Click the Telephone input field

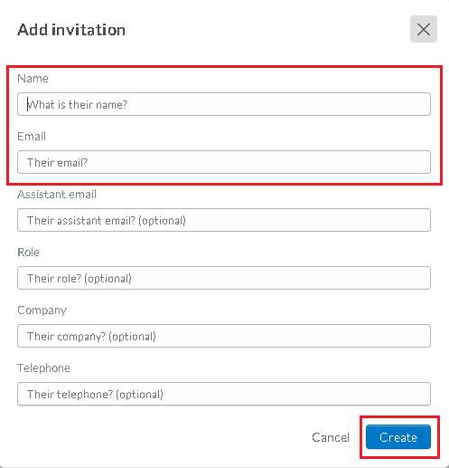pos(224,394)
